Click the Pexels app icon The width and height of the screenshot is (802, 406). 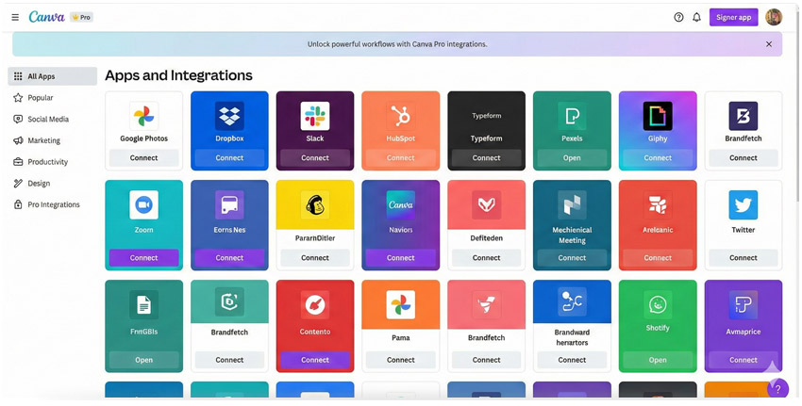[572, 116]
